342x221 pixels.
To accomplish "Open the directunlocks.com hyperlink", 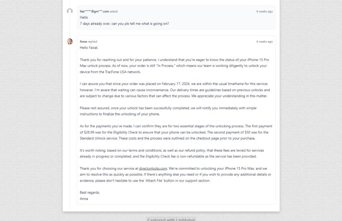I will pos(153,168).
